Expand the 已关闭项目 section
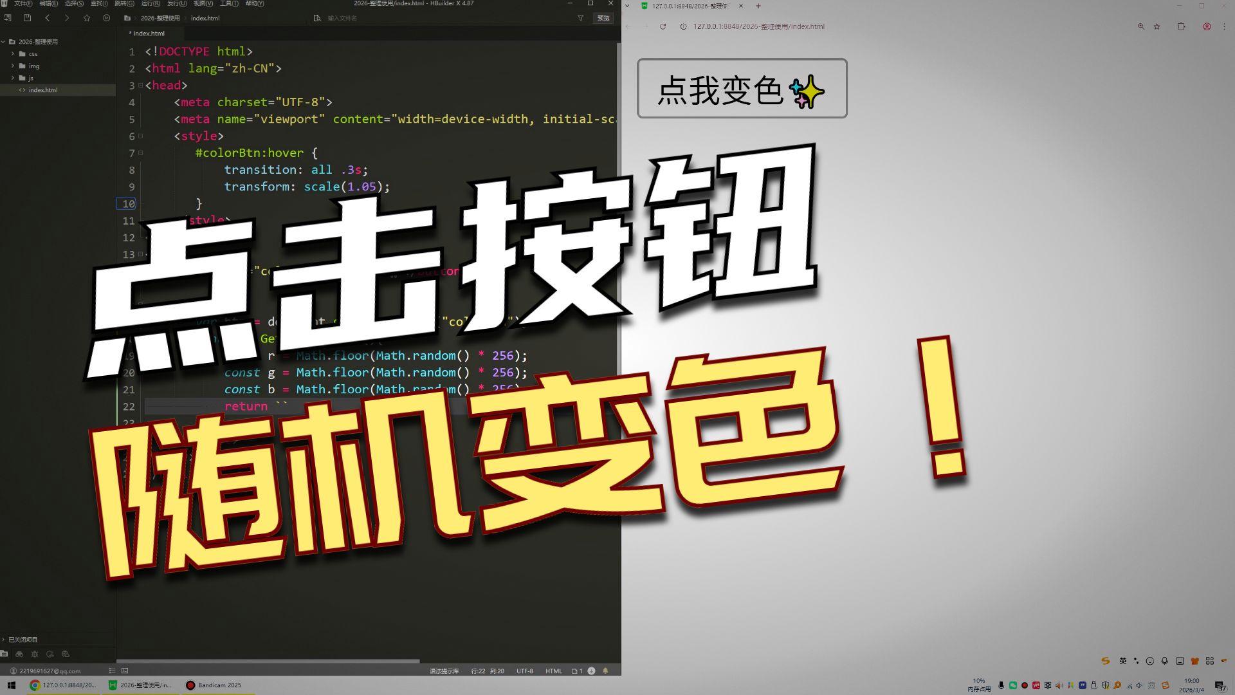1235x695 pixels. tap(4, 640)
